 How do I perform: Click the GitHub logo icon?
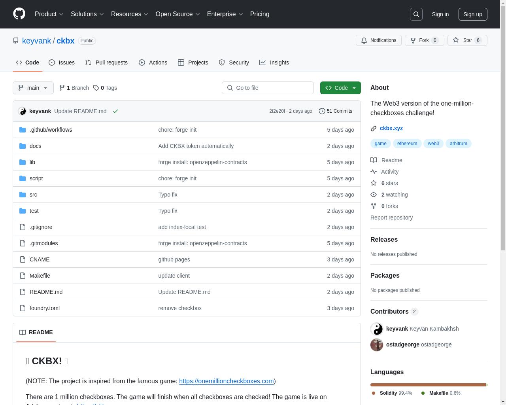coord(19,14)
